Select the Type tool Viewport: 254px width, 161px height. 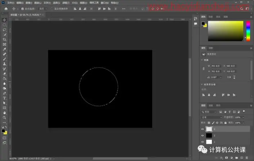[4, 98]
